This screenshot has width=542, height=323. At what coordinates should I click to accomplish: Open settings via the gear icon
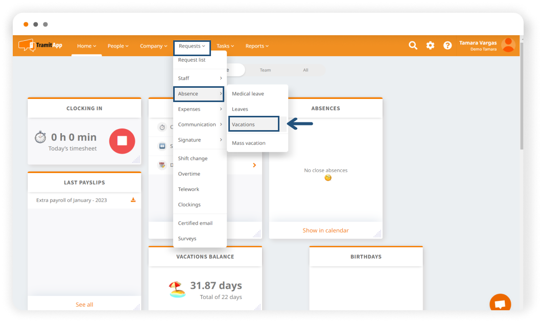click(x=430, y=45)
